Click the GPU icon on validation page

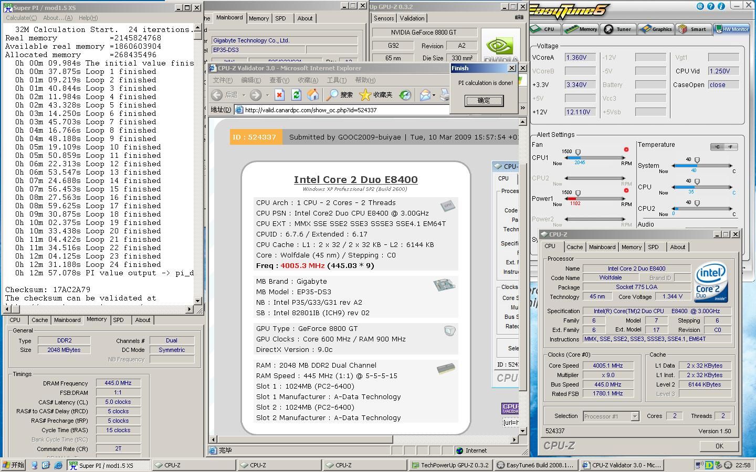[x=449, y=330]
